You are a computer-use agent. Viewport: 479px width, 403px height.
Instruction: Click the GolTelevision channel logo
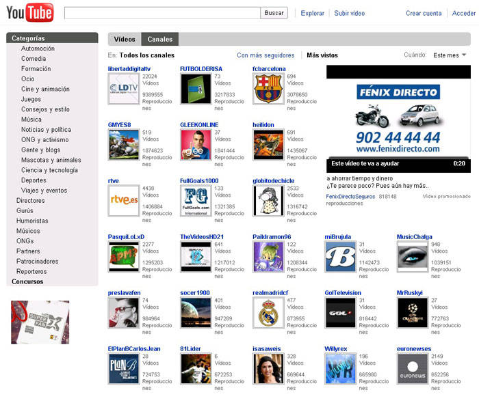point(339,313)
